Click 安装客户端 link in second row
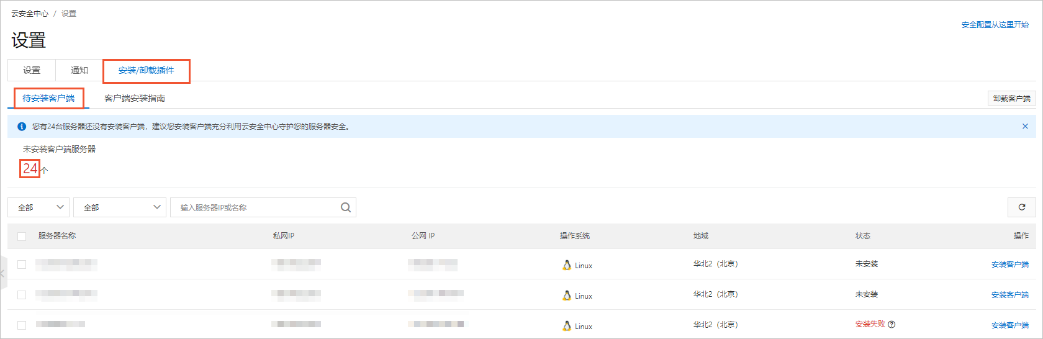The width and height of the screenshot is (1043, 339). click(x=1010, y=295)
